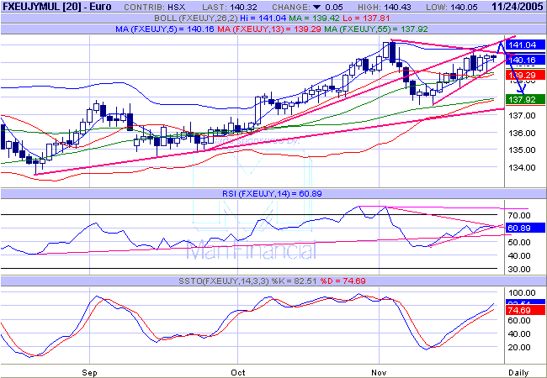This screenshot has height=378, width=547.
Task: Click the Daily interval label
Action: point(518,372)
